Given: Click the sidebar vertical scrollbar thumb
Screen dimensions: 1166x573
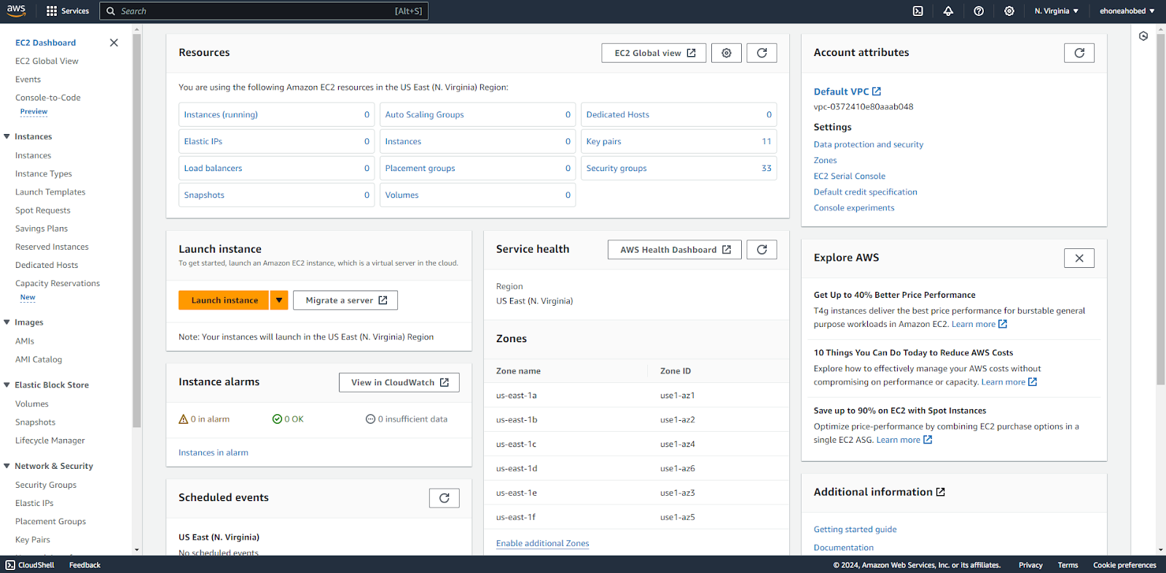Looking at the screenshot, I should pyautogui.click(x=136, y=232).
